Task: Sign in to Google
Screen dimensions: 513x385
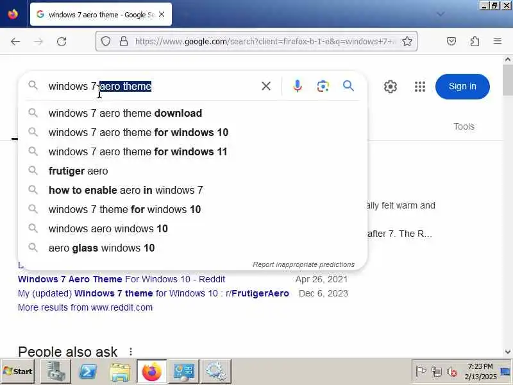Action: 462,87
